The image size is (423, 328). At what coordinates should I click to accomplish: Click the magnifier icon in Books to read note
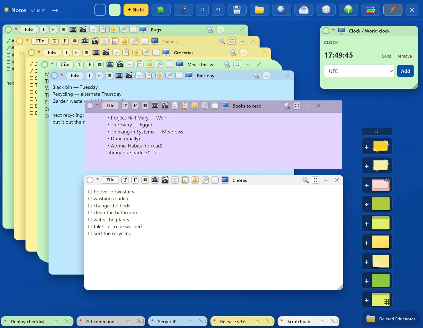tap(287, 106)
